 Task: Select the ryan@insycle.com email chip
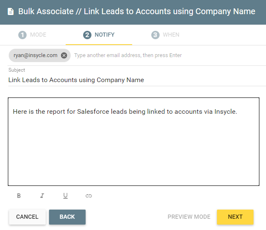[35, 55]
